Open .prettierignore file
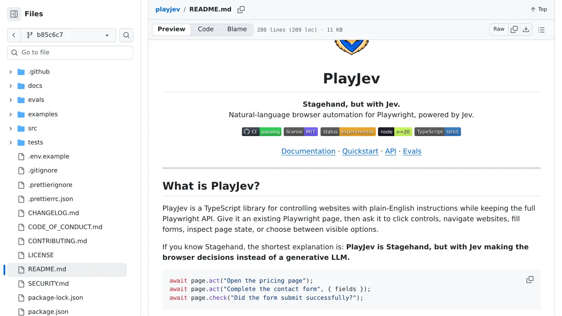The image size is (562, 316). point(50,185)
